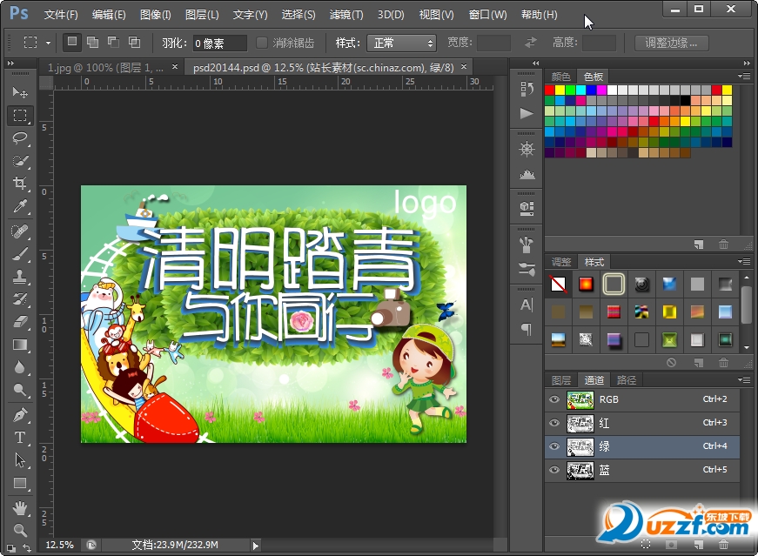This screenshot has width=758, height=556.
Task: Click the Horizontal Type tool
Action: coord(19,438)
